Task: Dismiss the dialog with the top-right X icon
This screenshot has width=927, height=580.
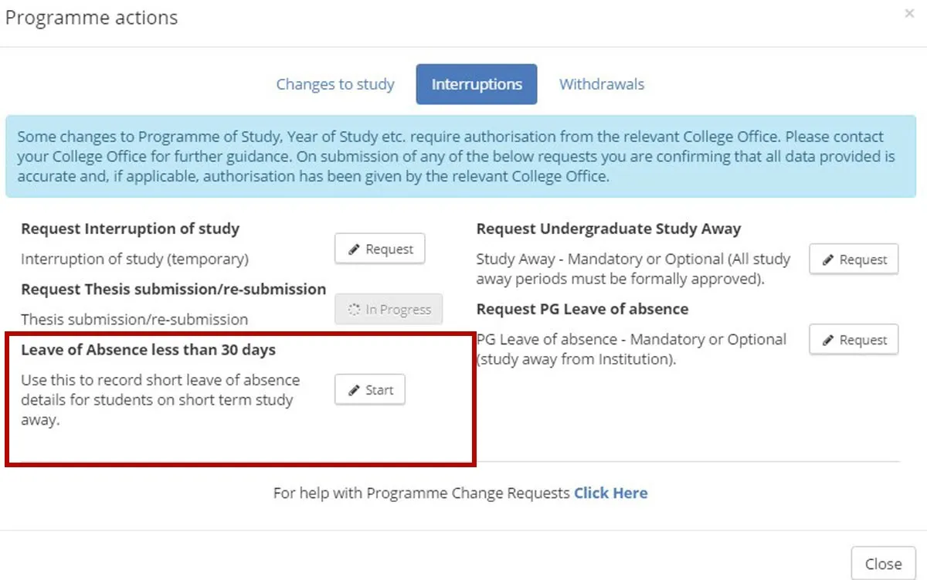Action: 909,14
